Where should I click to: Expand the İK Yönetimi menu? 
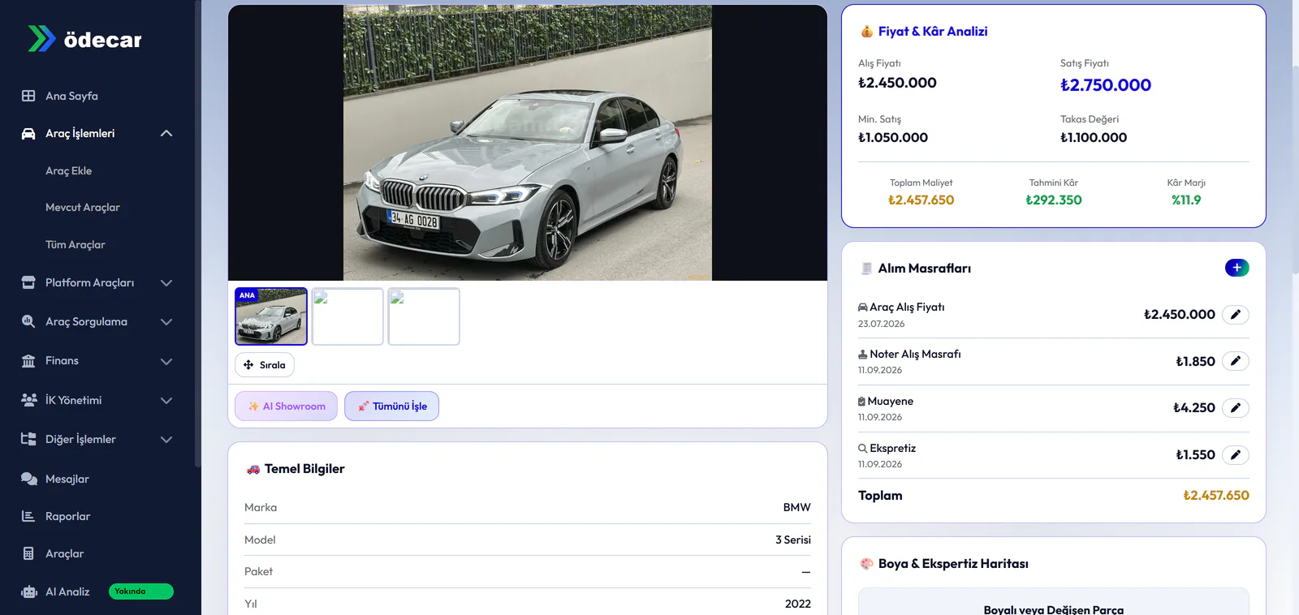click(166, 401)
